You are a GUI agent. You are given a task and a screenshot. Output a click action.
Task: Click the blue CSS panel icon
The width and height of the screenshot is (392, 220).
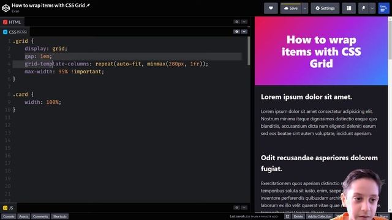[5, 32]
